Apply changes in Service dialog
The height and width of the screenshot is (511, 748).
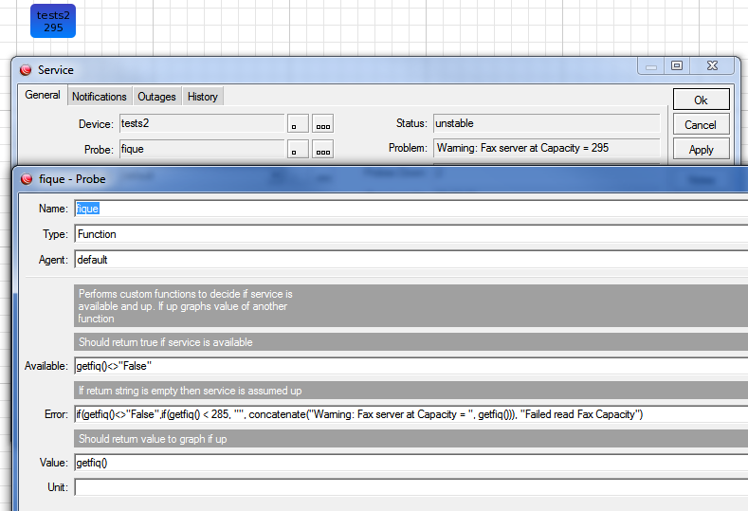(x=701, y=150)
